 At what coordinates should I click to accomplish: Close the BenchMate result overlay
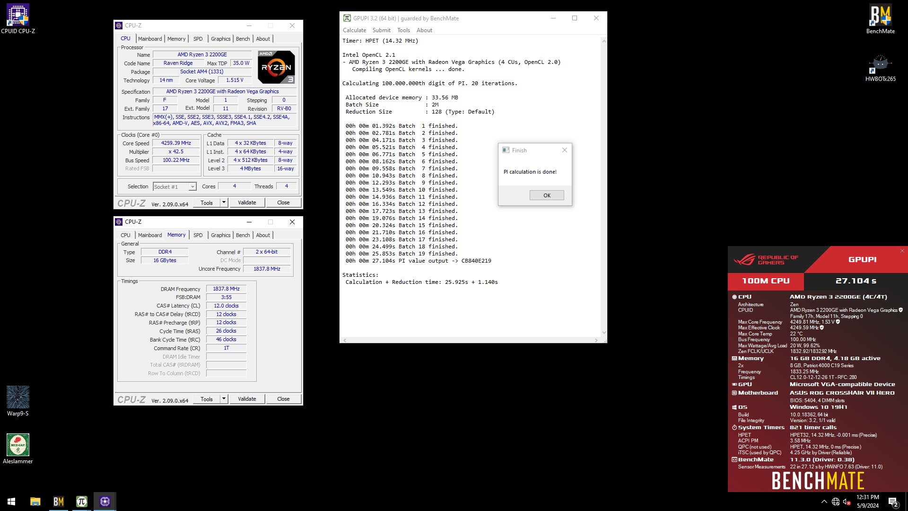pyautogui.click(x=902, y=251)
